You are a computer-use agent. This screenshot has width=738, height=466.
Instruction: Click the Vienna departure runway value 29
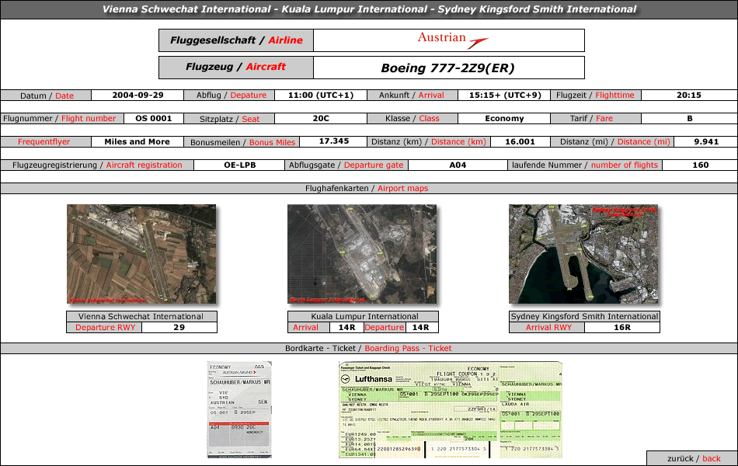[x=179, y=328]
